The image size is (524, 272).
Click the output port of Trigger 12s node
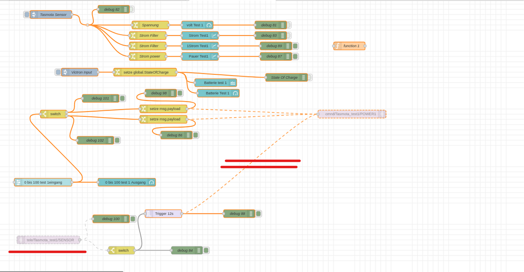[183, 214]
